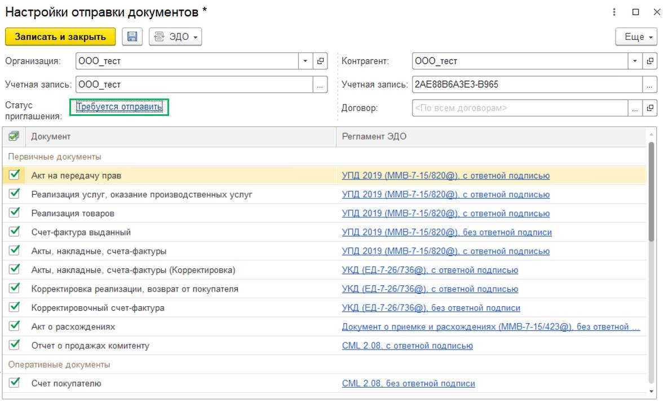664x403 pixels.
Task: Click Записать и закрыть button
Action: (60, 37)
